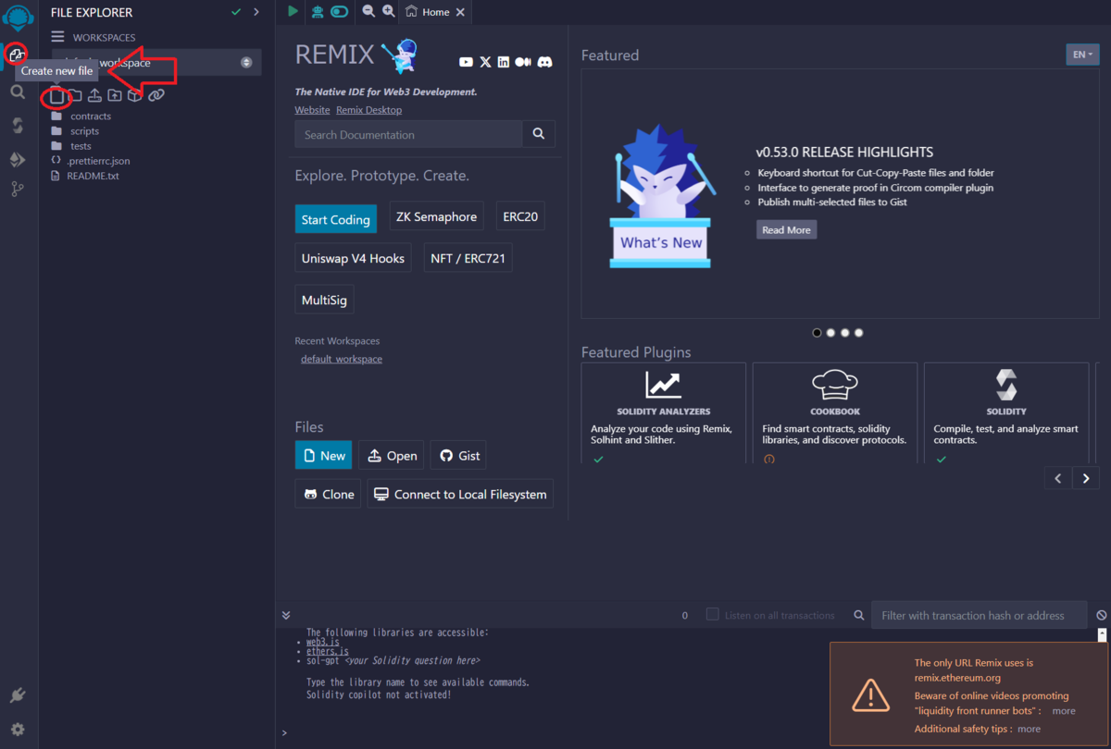The height and width of the screenshot is (749, 1111).
Task: Select the second featured carousel dot
Action: pyautogui.click(x=830, y=332)
